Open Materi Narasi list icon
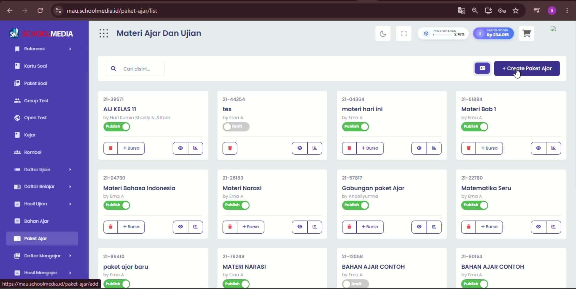576x289 pixels. click(x=314, y=227)
